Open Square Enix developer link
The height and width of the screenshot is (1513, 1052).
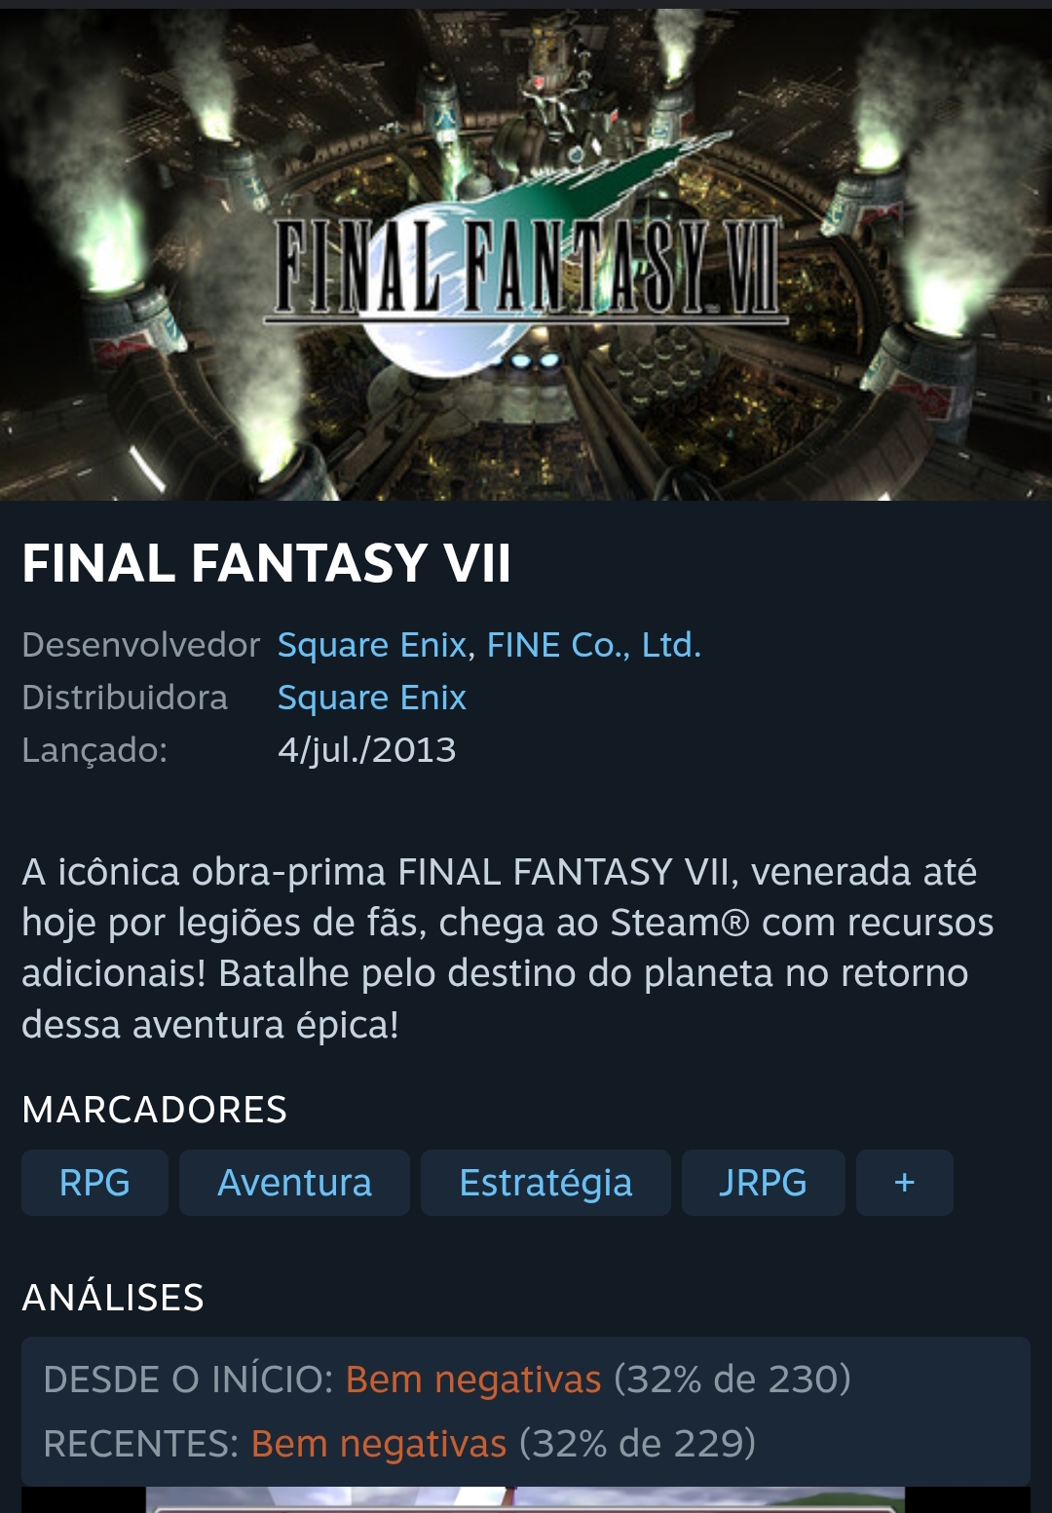[371, 645]
